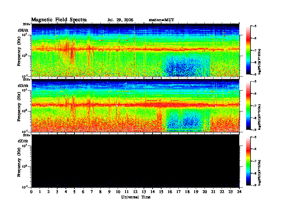Click the "-9" value on dH/dt color bar
Viewport: 285px width, 220px height.
tap(254, 74)
